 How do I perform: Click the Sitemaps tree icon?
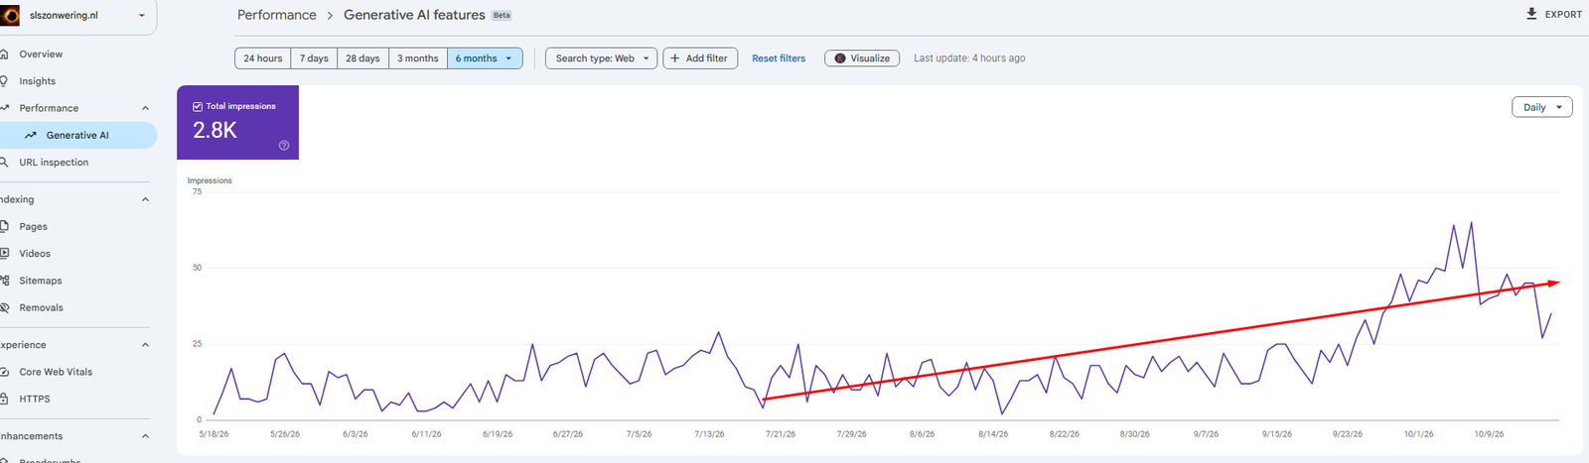[x=4, y=281]
